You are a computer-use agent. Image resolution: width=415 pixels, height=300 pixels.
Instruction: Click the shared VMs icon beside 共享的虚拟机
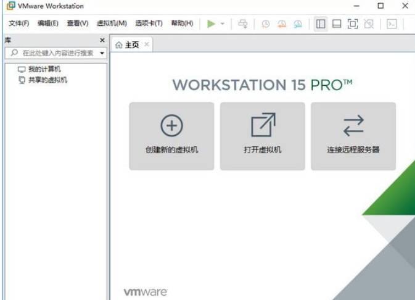pyautogui.click(x=22, y=80)
